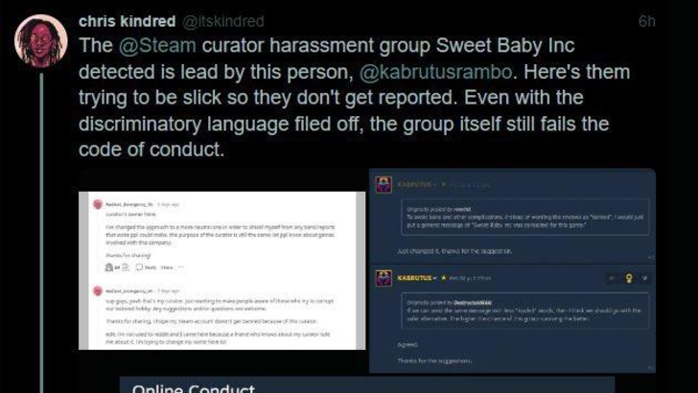Click the KABRUTUS avatar in first forum post
The width and height of the screenshot is (698, 393).
pyautogui.click(x=384, y=185)
